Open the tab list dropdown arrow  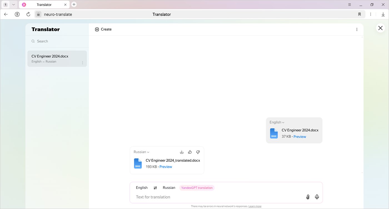[x=13, y=4]
